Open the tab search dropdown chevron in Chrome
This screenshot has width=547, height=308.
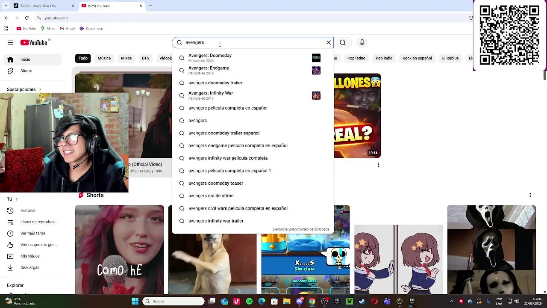[6, 6]
